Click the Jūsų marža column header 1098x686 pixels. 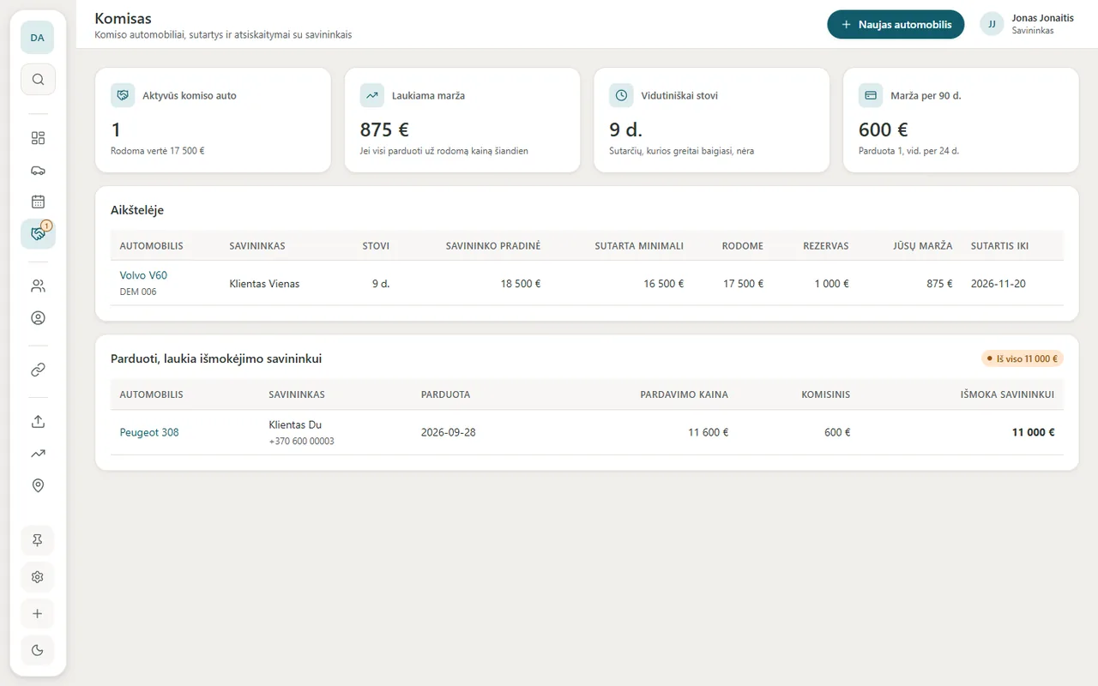click(923, 246)
